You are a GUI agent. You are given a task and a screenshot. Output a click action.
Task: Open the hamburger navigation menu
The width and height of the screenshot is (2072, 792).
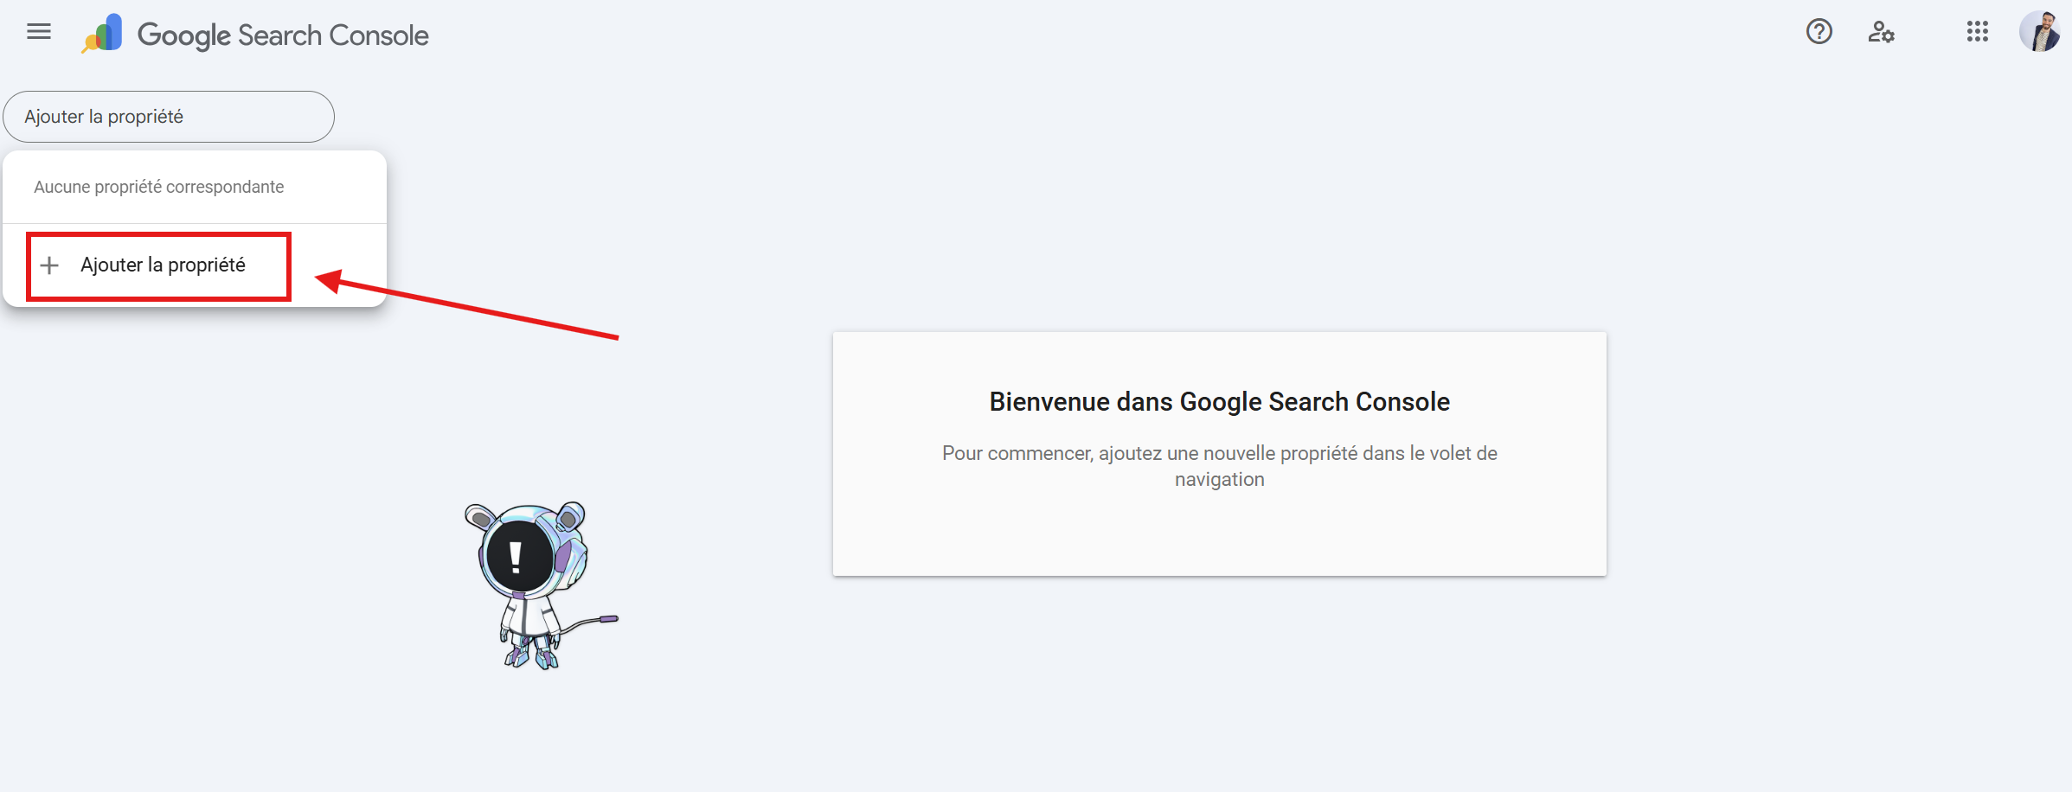39,32
